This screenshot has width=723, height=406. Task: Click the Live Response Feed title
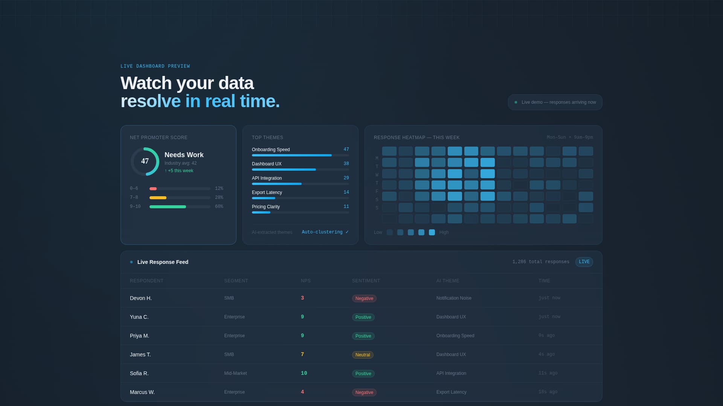coord(163,262)
